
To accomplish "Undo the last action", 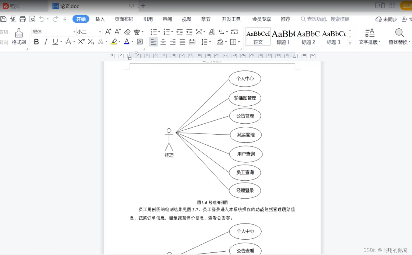I will [42, 19].
